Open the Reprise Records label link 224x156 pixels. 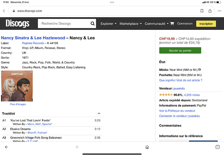click(x=33, y=43)
